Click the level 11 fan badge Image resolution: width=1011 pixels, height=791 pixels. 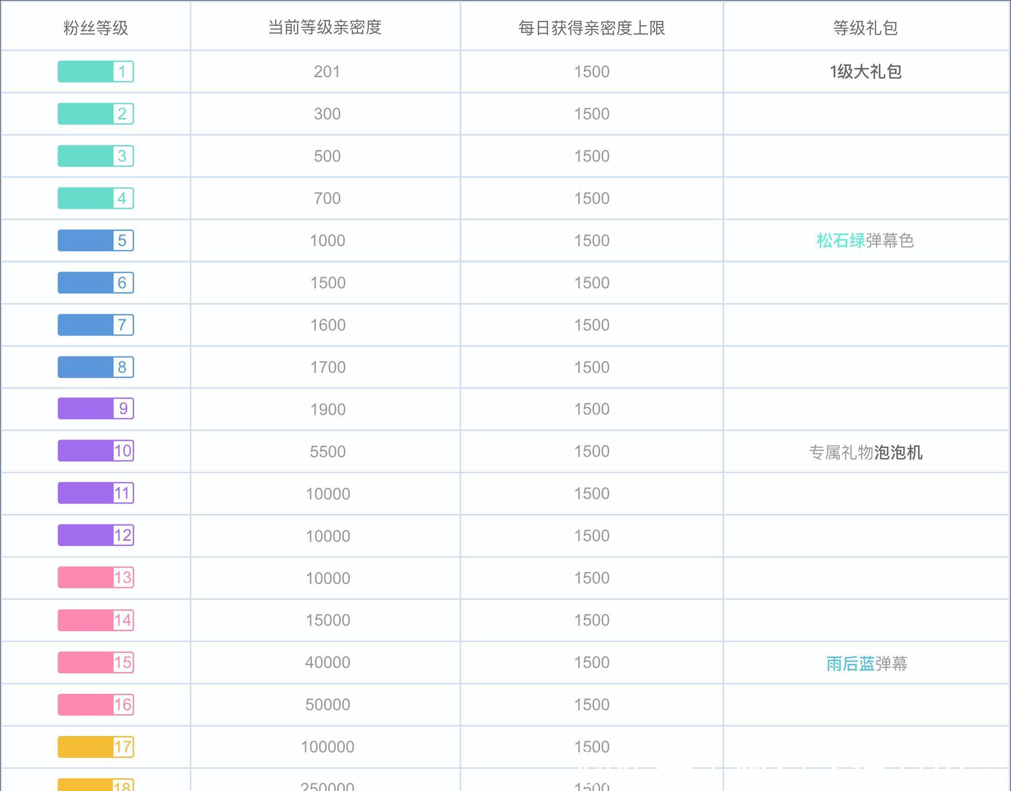[x=96, y=493]
